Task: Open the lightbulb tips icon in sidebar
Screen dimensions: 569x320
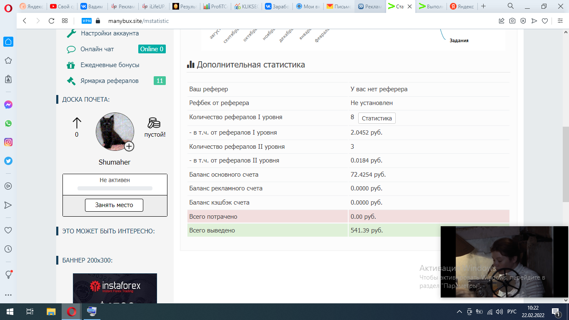Action: click(8, 274)
